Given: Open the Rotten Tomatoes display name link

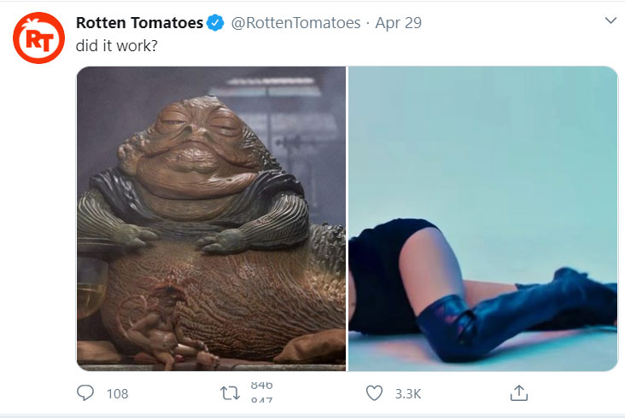Looking at the screenshot, I should (140, 23).
